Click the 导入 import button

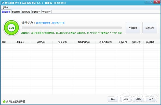coord(113,99)
